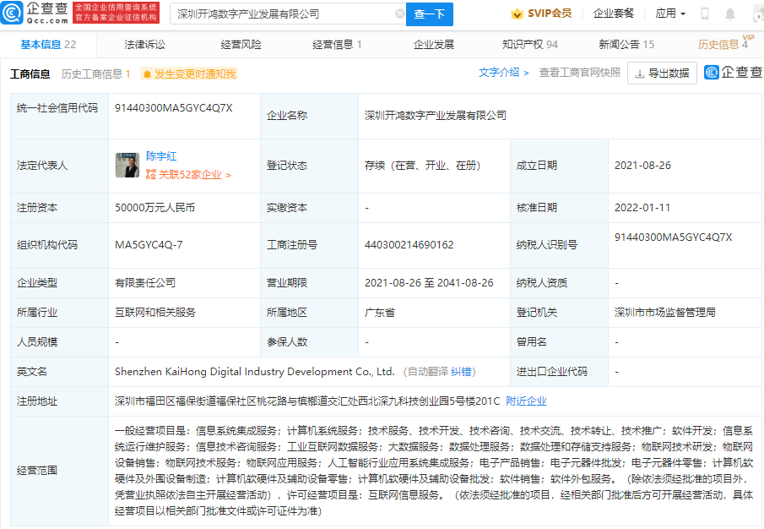Viewport: 764px width, 529px height.
Task: Open notifications bell icon
Action: pos(730,14)
